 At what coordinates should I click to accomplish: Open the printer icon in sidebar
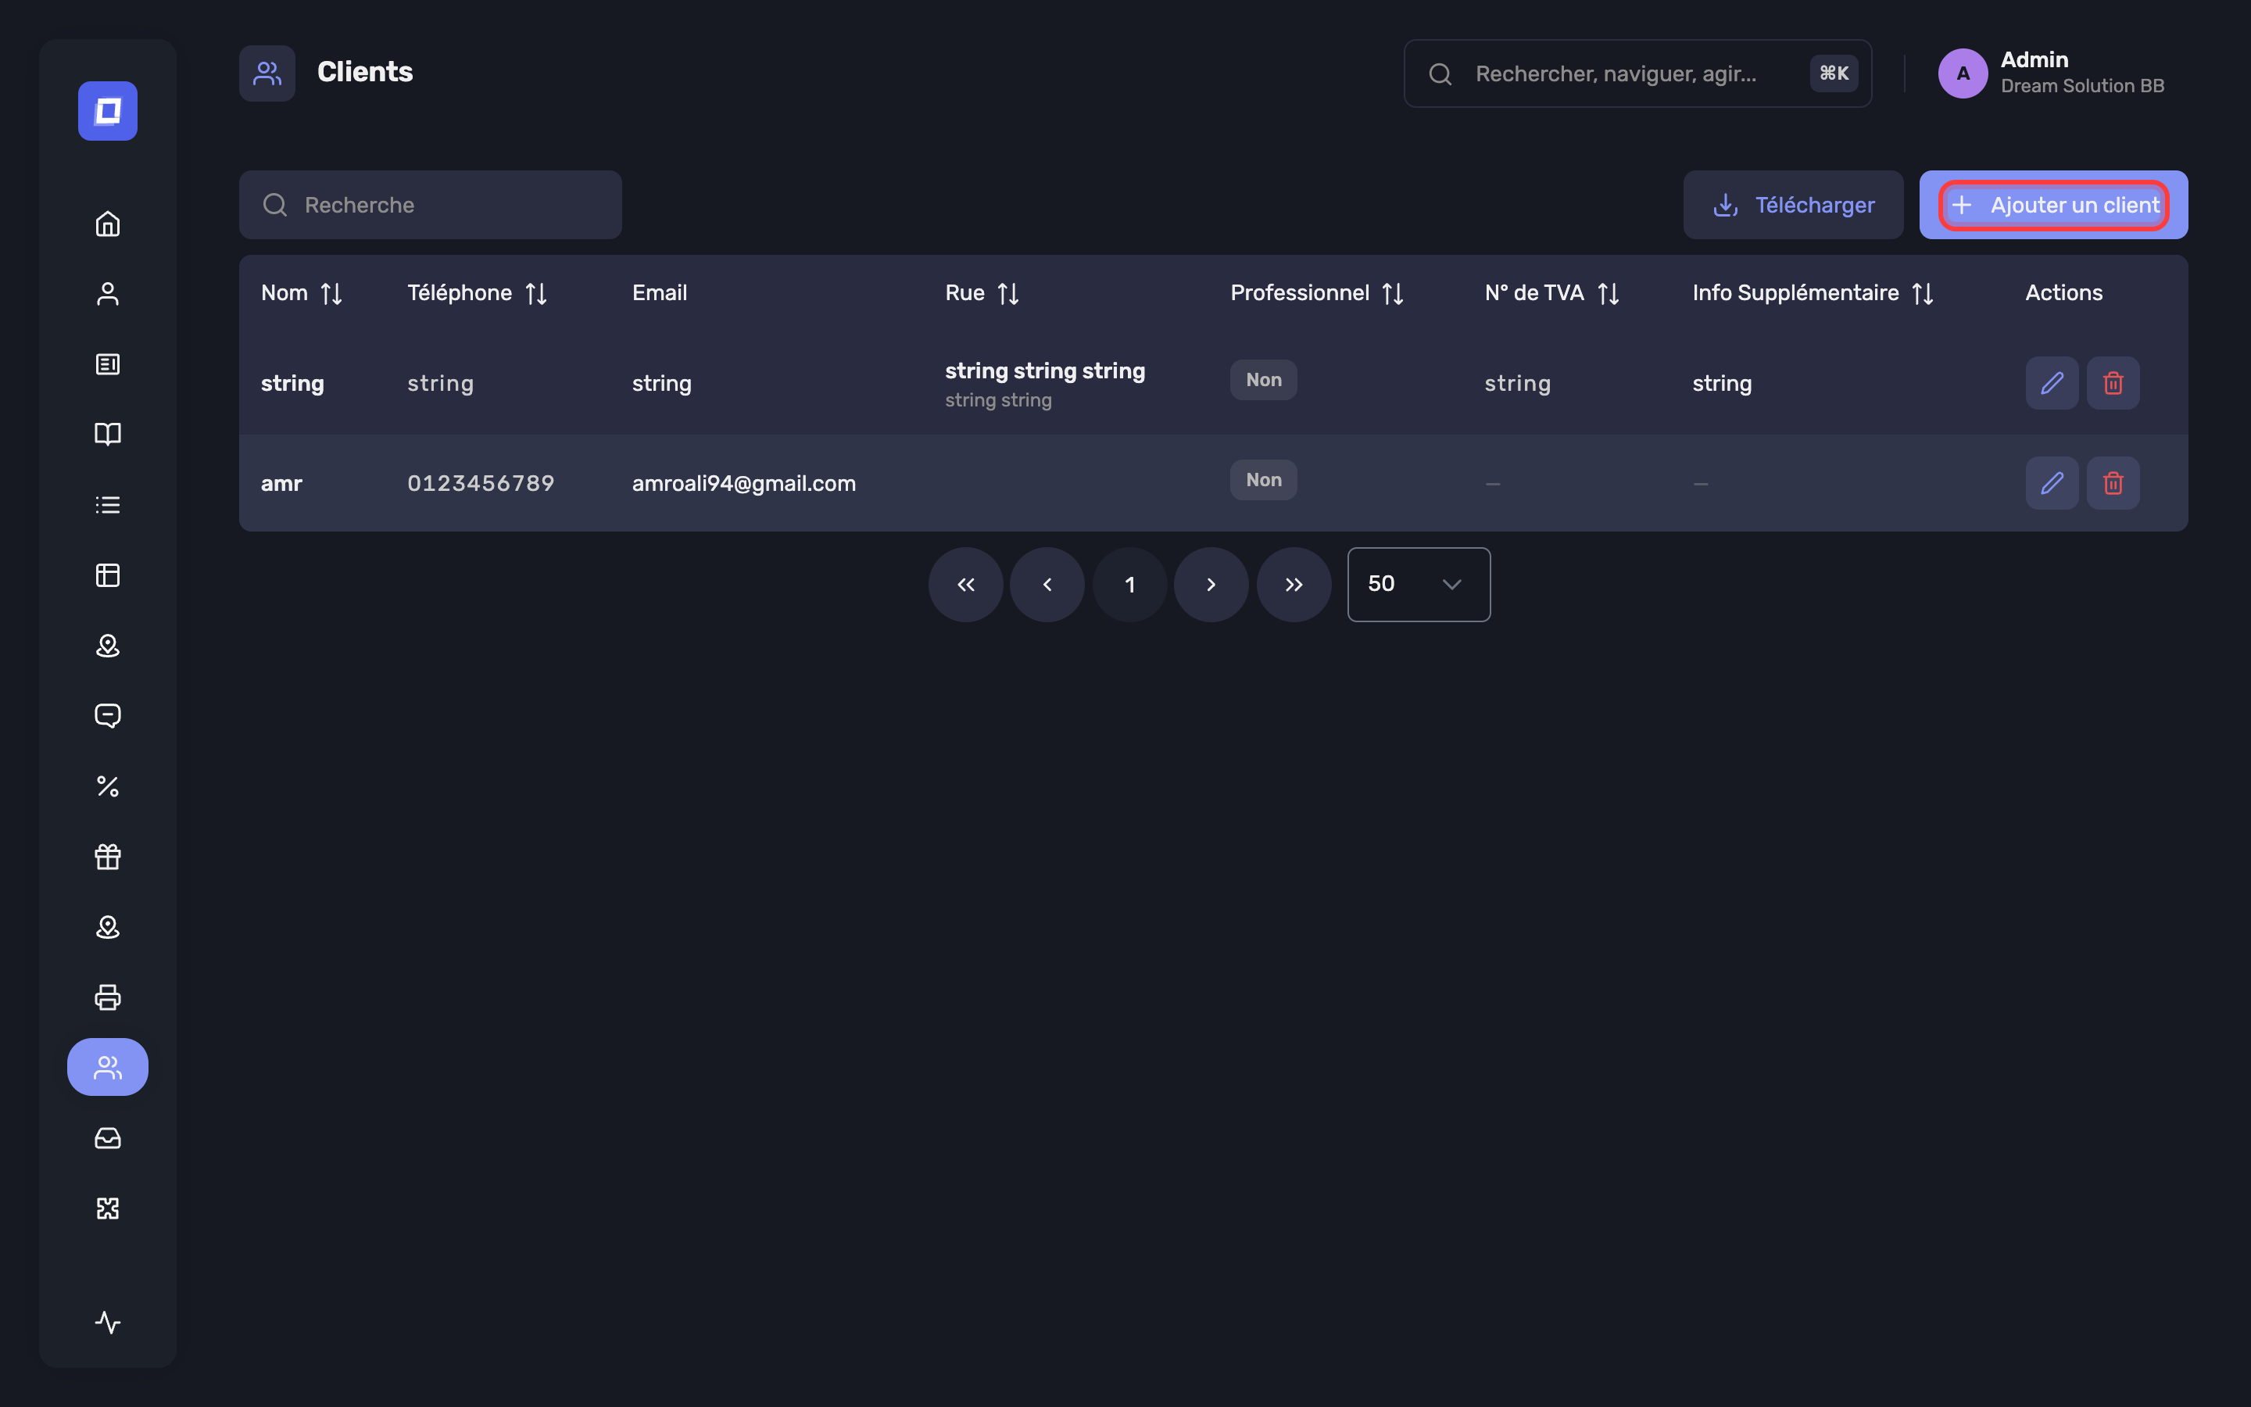pos(108,997)
